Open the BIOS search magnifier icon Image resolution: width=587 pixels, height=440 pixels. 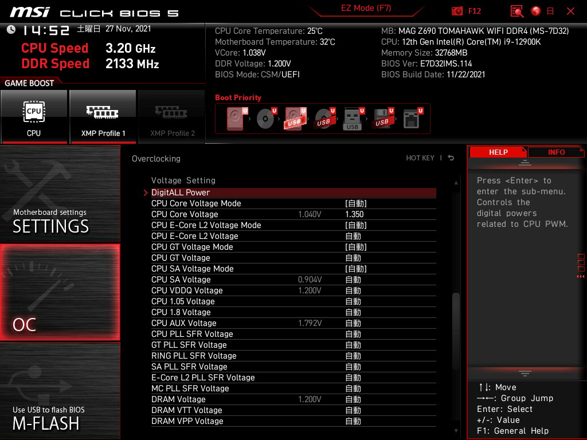tap(517, 11)
